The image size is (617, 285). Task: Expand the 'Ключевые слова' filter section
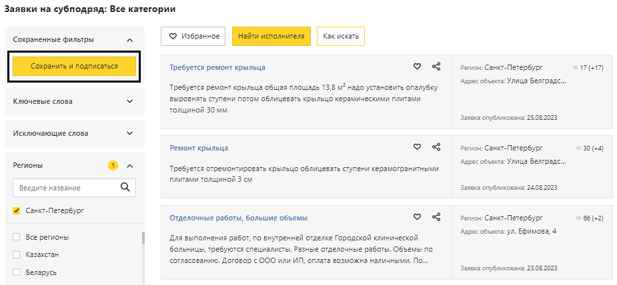[129, 101]
